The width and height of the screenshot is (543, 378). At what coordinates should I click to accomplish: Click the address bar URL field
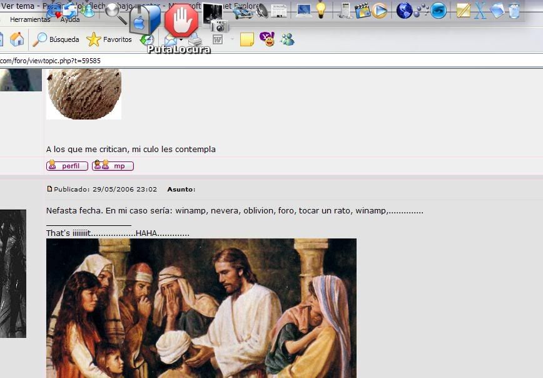[x=271, y=61]
